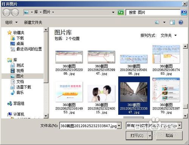This screenshot has width=189, height=145.
Task: Click 新建文件夹 button
Action: (33, 23)
